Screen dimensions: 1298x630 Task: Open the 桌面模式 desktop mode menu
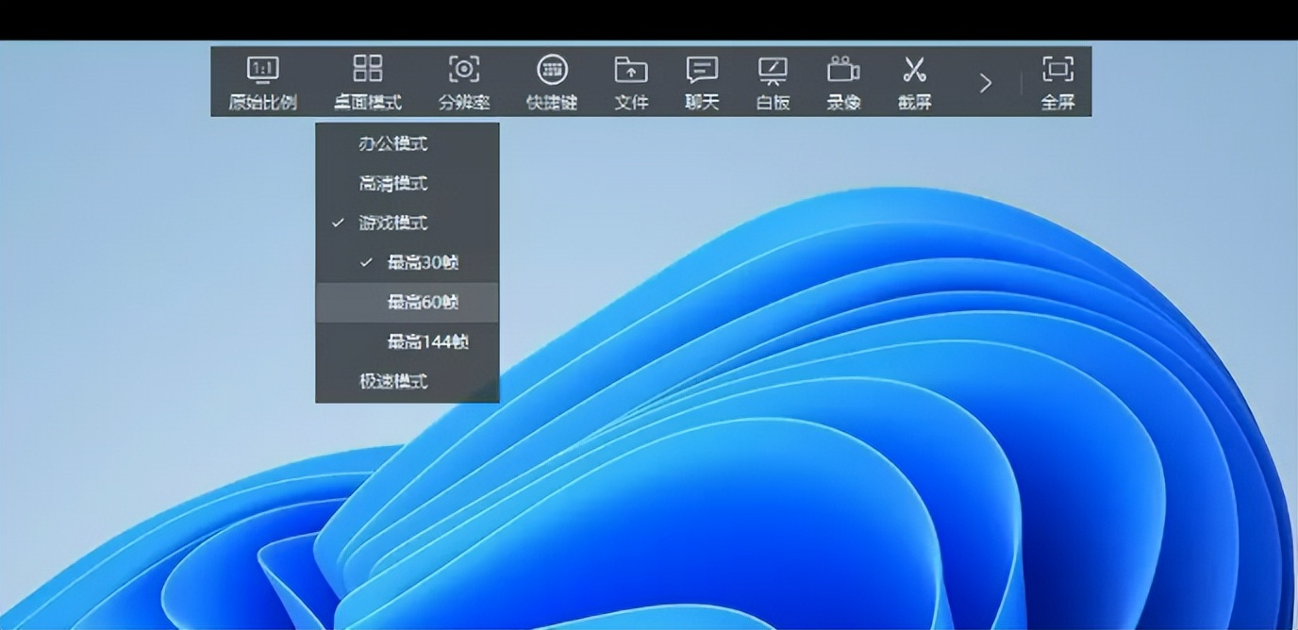click(368, 82)
